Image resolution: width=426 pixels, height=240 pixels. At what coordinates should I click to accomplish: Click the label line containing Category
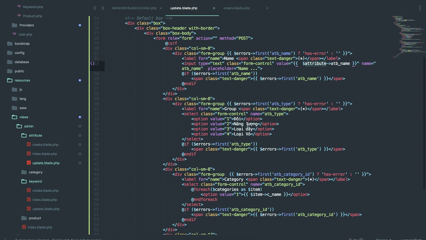pyautogui.click(x=266, y=179)
